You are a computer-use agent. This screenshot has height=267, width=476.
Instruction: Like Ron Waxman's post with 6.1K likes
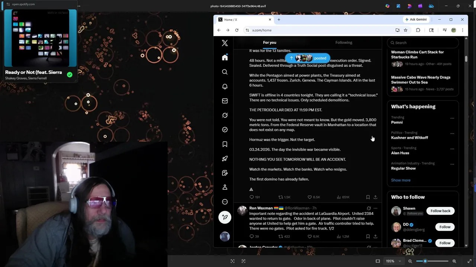click(309, 237)
